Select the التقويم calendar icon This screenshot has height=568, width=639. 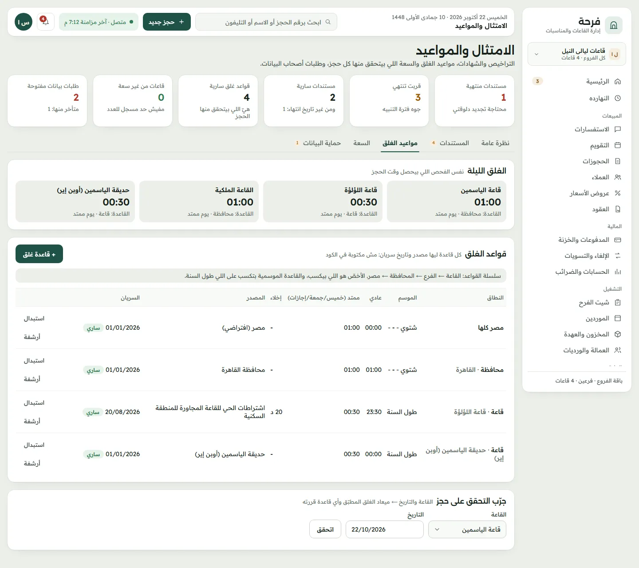(617, 146)
